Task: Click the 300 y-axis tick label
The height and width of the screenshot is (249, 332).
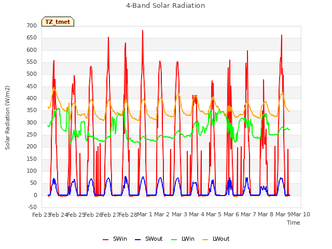Action: tap(32, 122)
